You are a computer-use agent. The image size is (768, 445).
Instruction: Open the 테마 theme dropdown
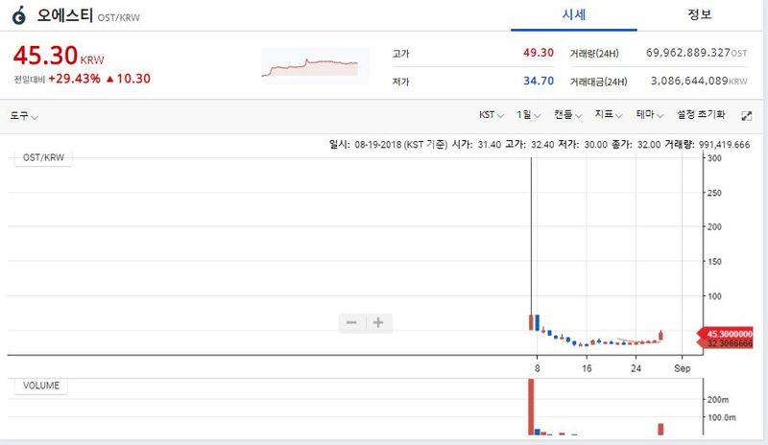tap(649, 114)
